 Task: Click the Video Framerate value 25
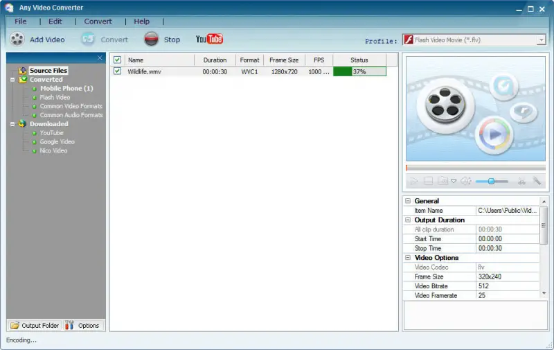(x=508, y=295)
